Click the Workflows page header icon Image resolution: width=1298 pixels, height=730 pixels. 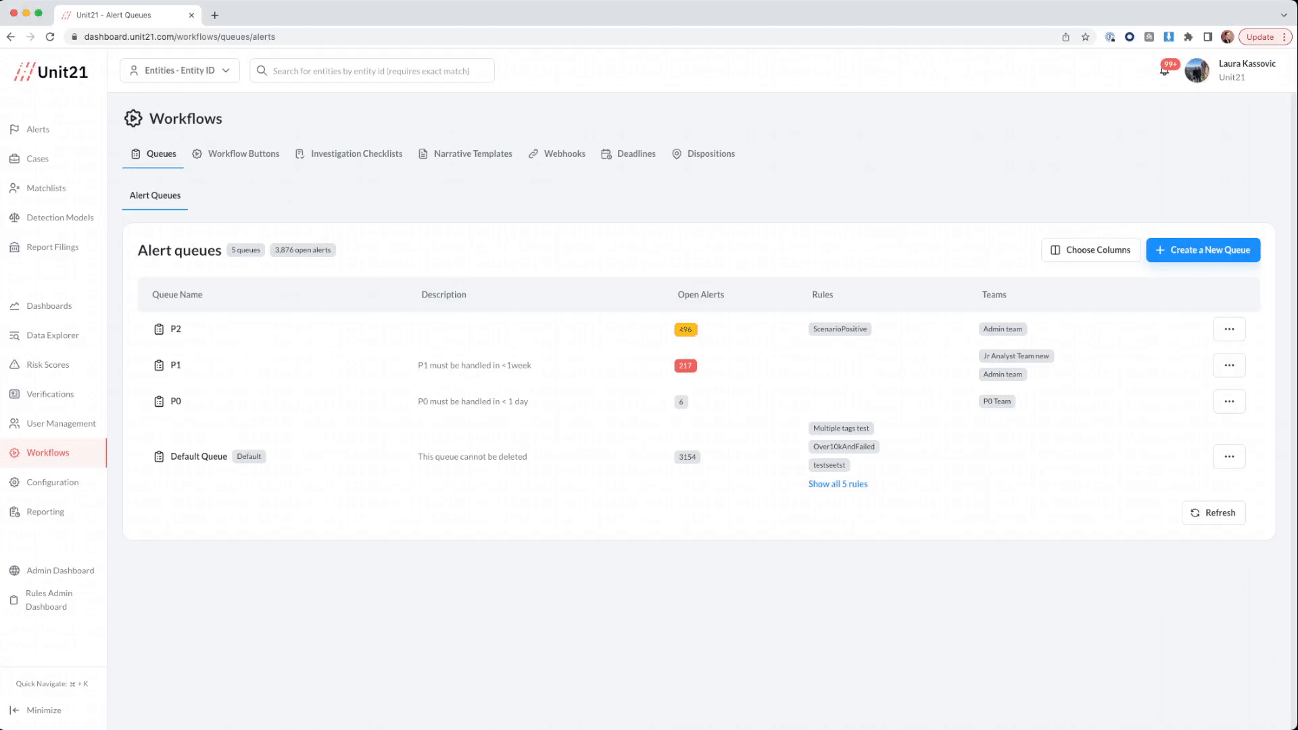click(133, 118)
